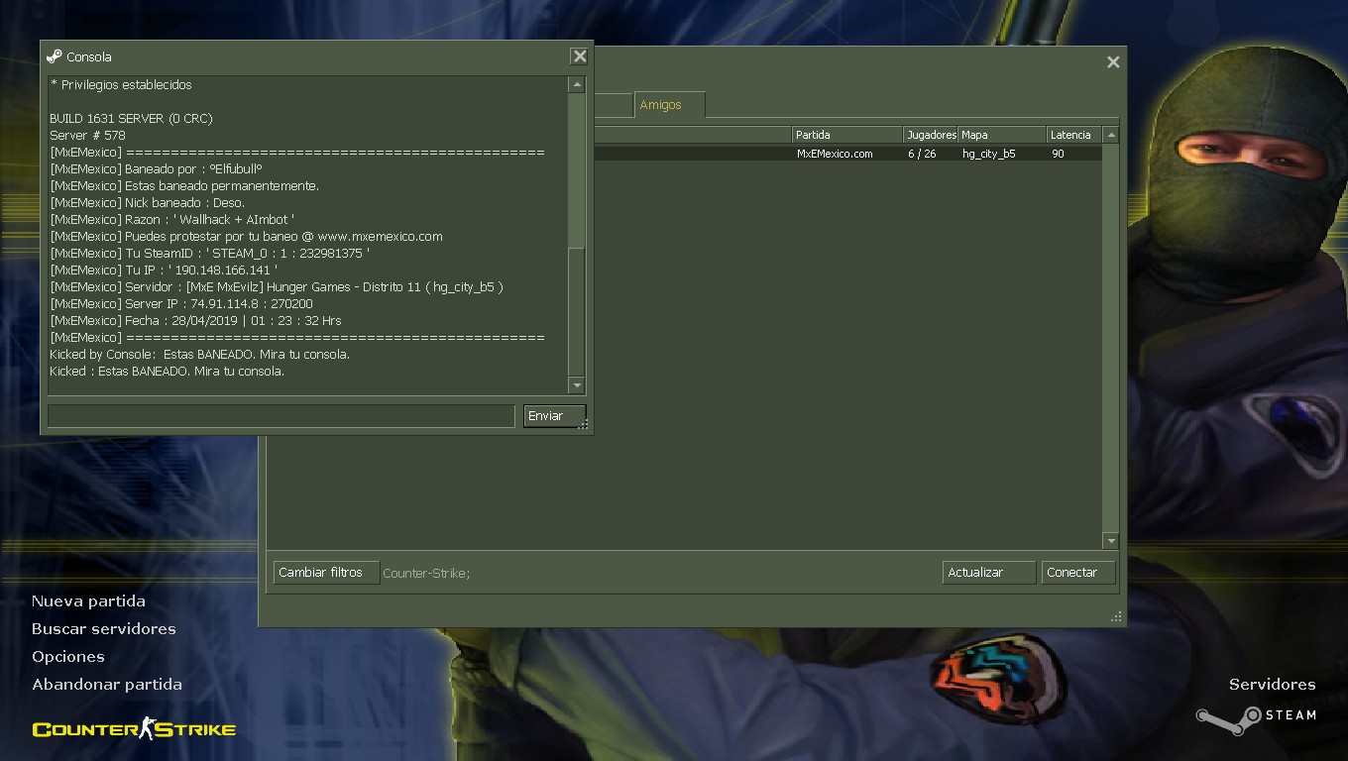Click the line 'Baneado por : ºElfubullº'
Image resolution: width=1348 pixels, height=761 pixels.
click(156, 169)
